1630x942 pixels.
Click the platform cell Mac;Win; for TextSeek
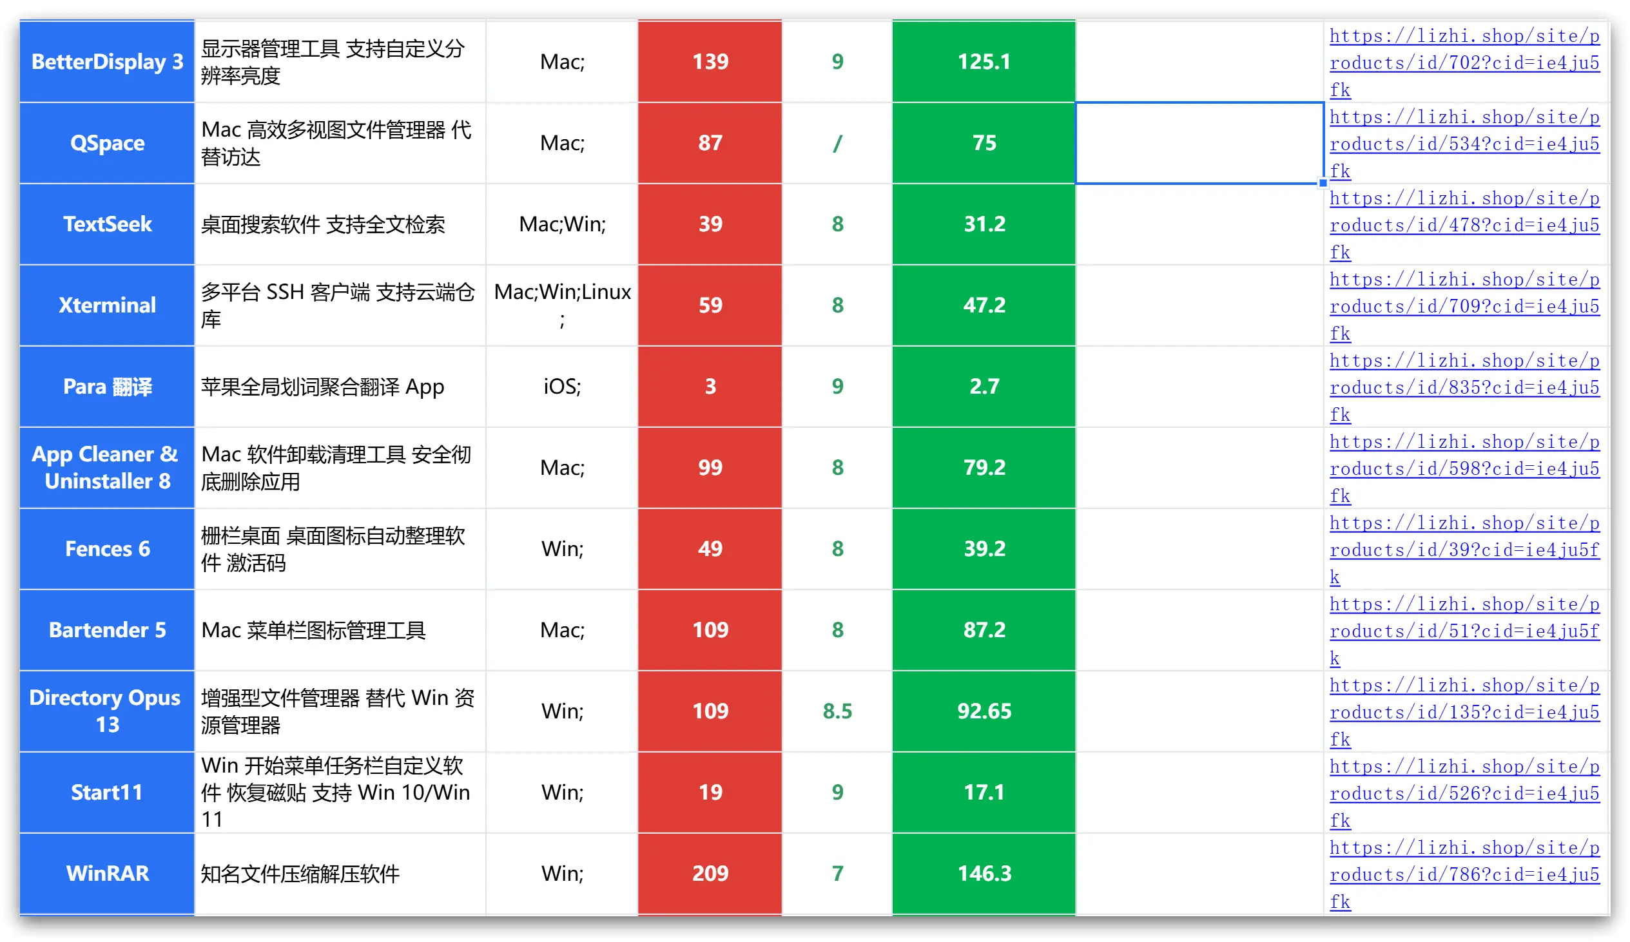[562, 224]
